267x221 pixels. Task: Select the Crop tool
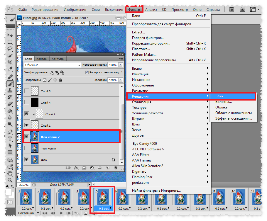pyautogui.click(x=10, y=62)
